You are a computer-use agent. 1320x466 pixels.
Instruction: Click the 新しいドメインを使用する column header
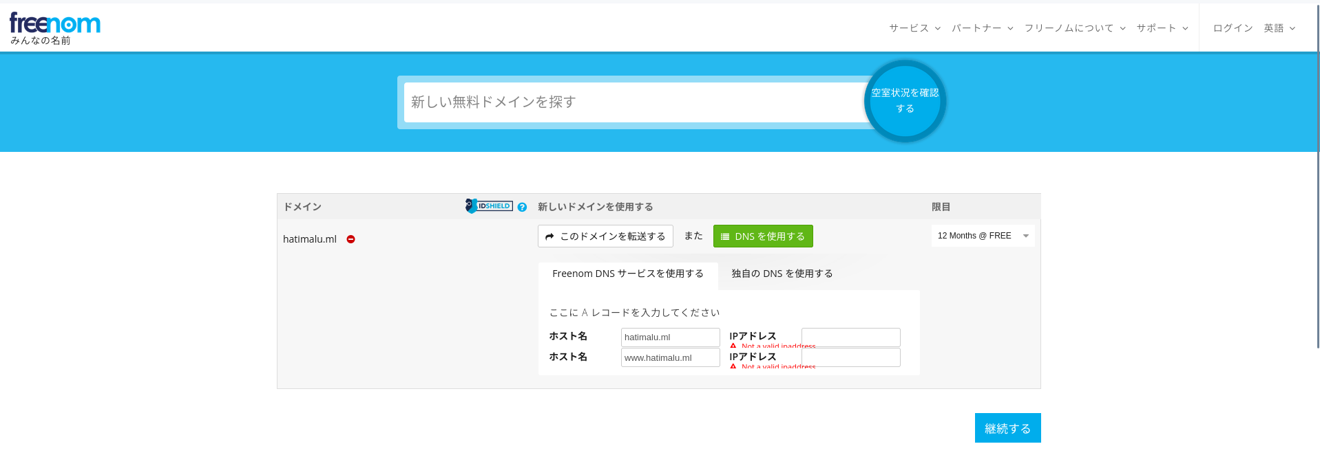(596, 207)
